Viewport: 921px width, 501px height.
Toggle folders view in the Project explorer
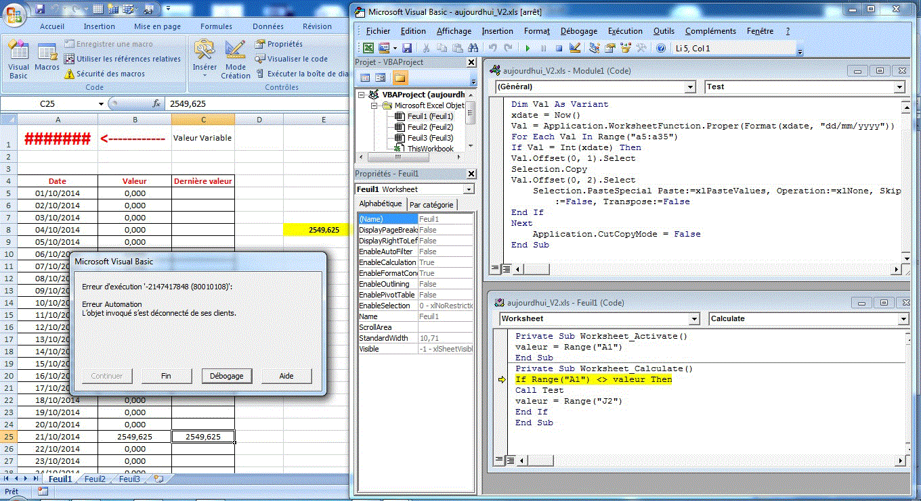click(x=400, y=78)
